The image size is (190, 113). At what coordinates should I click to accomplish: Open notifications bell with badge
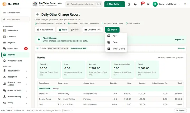pyautogui.click(x=142, y=4)
